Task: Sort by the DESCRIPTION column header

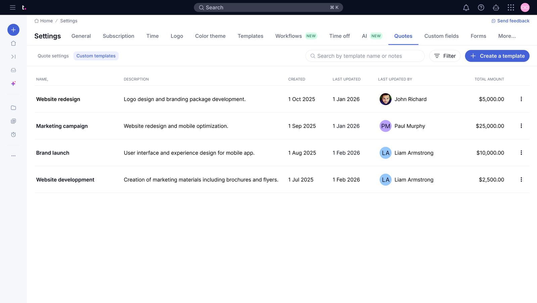Action: click(136, 79)
